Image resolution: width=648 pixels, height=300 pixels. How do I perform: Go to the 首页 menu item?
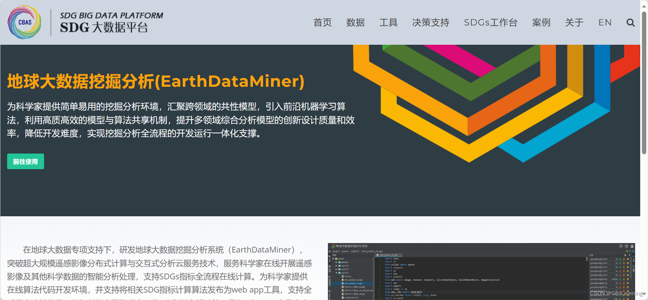(322, 22)
